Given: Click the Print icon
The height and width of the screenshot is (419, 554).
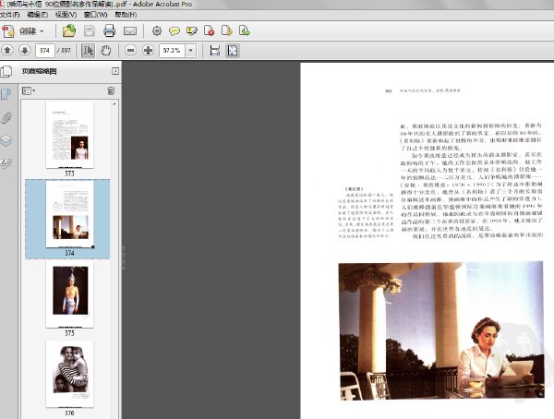Looking at the screenshot, I should click(109, 31).
